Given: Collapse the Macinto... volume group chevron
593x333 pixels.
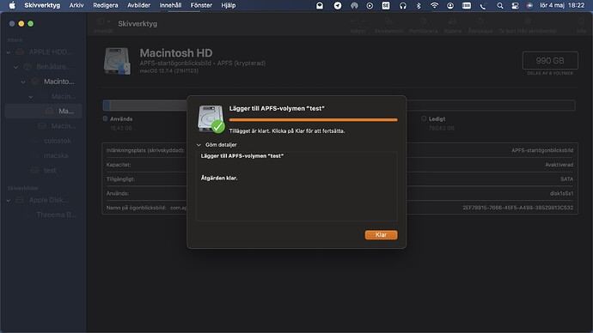Looking at the screenshot, I should click(x=23, y=82).
